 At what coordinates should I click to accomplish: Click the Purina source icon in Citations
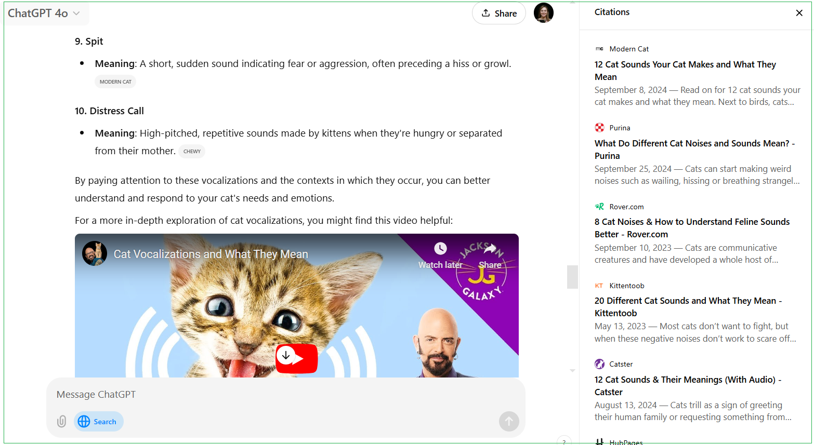pos(599,127)
